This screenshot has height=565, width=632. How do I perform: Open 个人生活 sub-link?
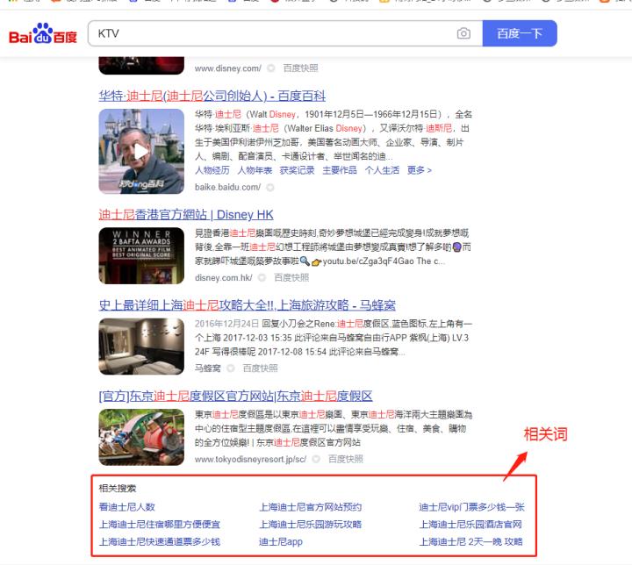[x=382, y=170]
